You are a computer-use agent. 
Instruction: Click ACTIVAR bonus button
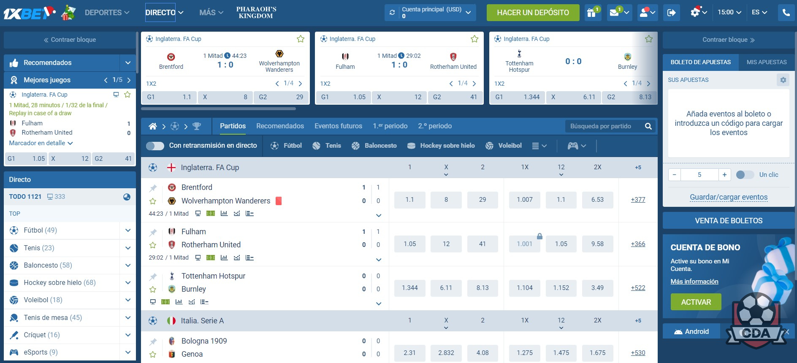click(x=696, y=302)
